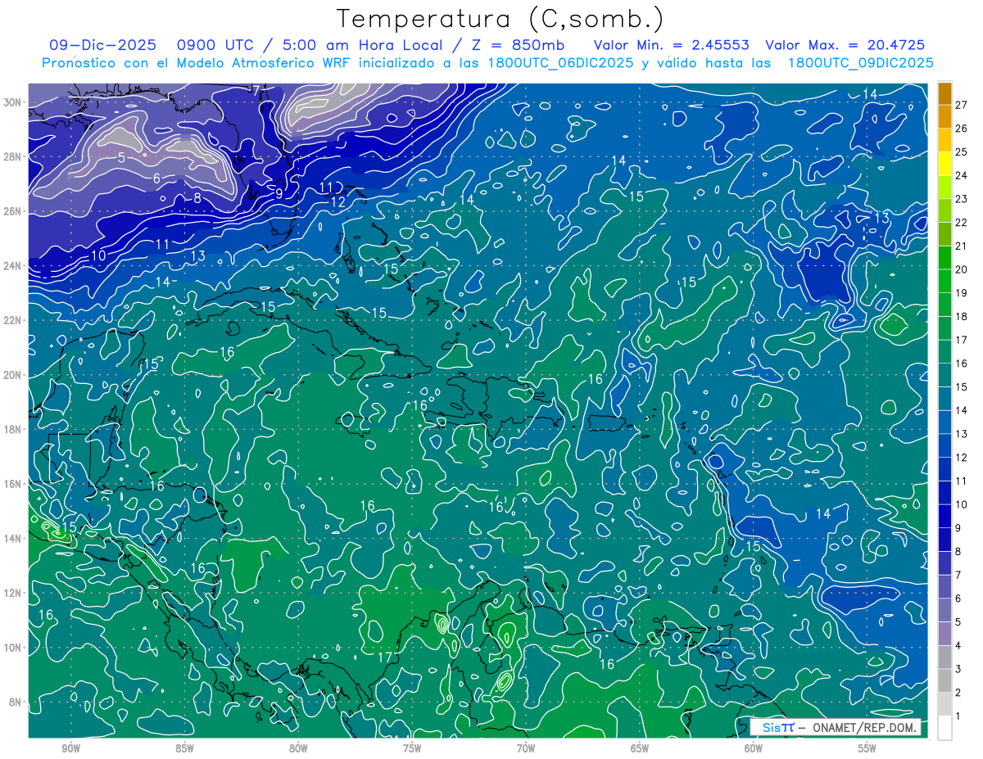Click latitude label 22N
This screenshot has height=759, width=983.
14,320
